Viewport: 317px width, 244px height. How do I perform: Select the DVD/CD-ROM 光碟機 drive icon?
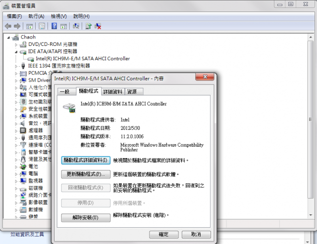23,44
